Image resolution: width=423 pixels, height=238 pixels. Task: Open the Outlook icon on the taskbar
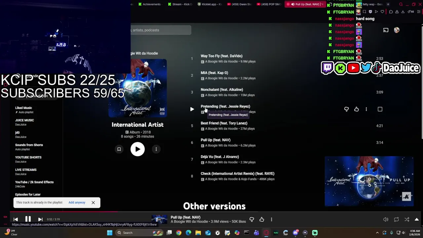point(208,233)
